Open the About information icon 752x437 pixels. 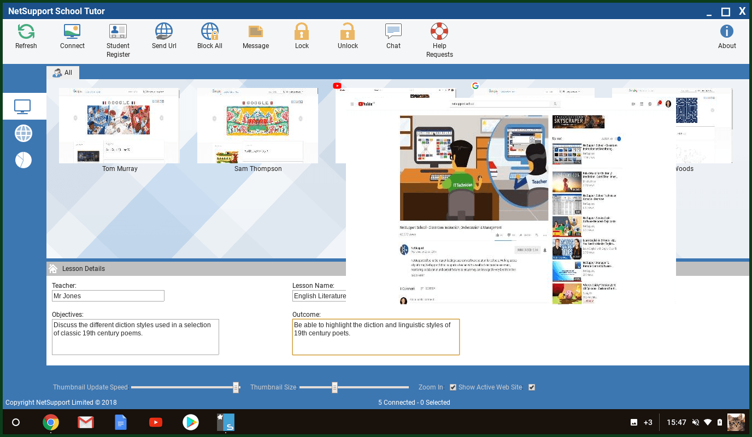(727, 32)
